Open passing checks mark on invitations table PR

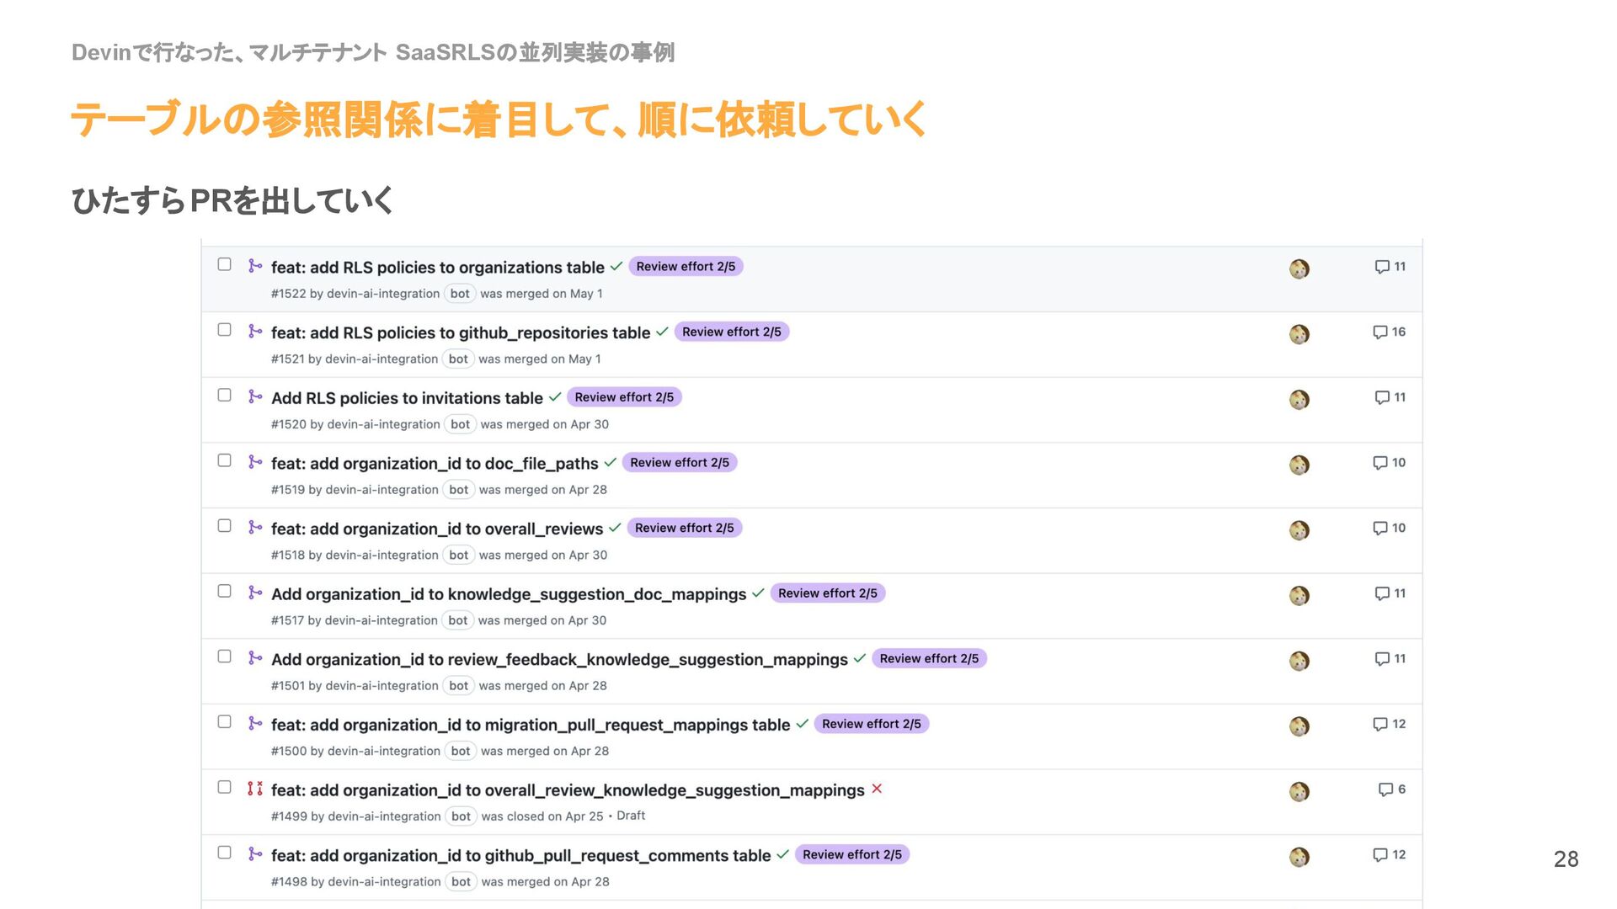pos(555,397)
